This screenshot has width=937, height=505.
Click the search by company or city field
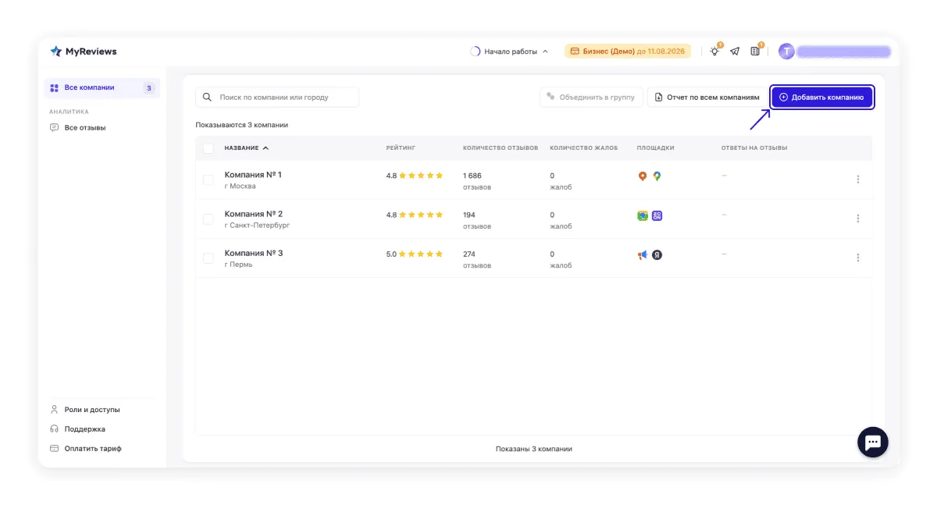[x=277, y=98]
